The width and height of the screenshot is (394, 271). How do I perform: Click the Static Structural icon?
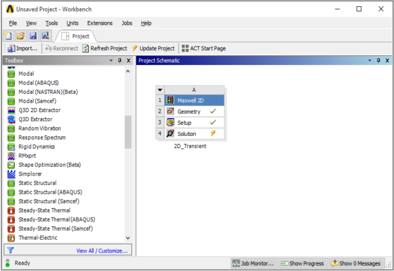click(x=11, y=183)
